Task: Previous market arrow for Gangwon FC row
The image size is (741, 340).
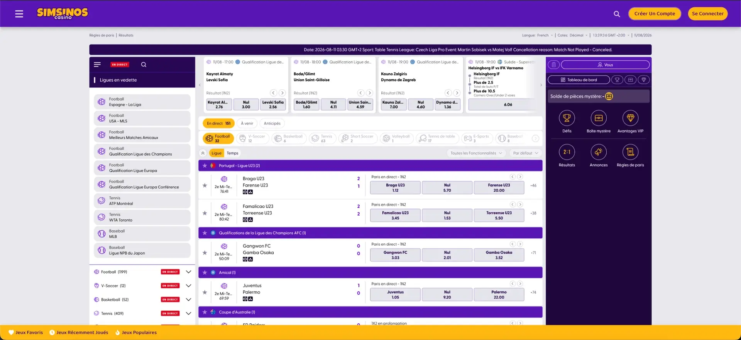Action: pyautogui.click(x=513, y=244)
